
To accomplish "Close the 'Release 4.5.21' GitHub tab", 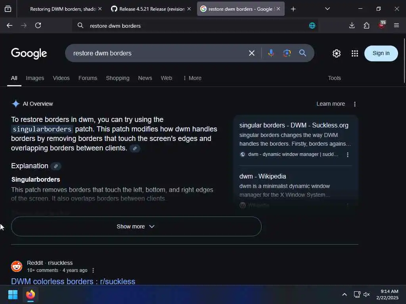I will pyautogui.click(x=189, y=9).
